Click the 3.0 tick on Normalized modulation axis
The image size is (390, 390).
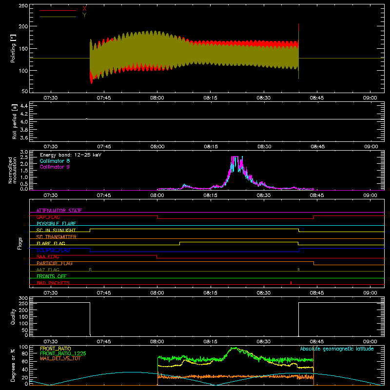pyautogui.click(x=24, y=152)
